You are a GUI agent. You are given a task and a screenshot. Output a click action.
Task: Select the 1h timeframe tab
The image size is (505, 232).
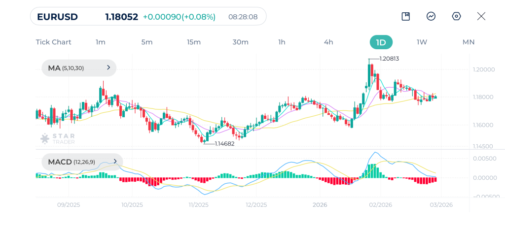click(x=282, y=42)
